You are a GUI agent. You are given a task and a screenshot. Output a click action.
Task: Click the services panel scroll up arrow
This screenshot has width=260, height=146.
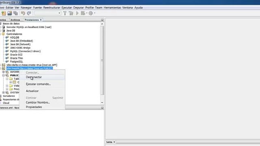point(102,24)
